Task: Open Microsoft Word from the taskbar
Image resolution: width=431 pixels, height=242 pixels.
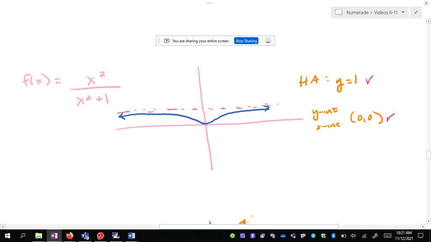Action: (131, 236)
